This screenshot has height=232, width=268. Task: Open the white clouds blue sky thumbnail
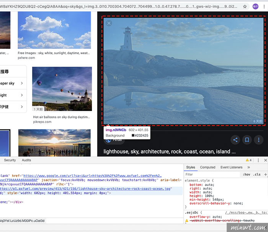[x=54, y=30]
